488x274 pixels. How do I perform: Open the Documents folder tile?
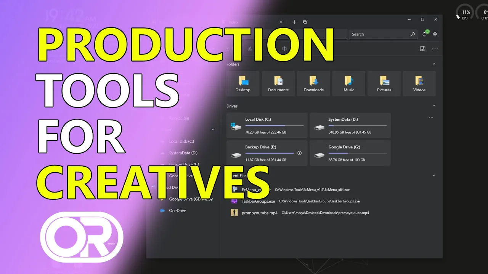click(278, 83)
